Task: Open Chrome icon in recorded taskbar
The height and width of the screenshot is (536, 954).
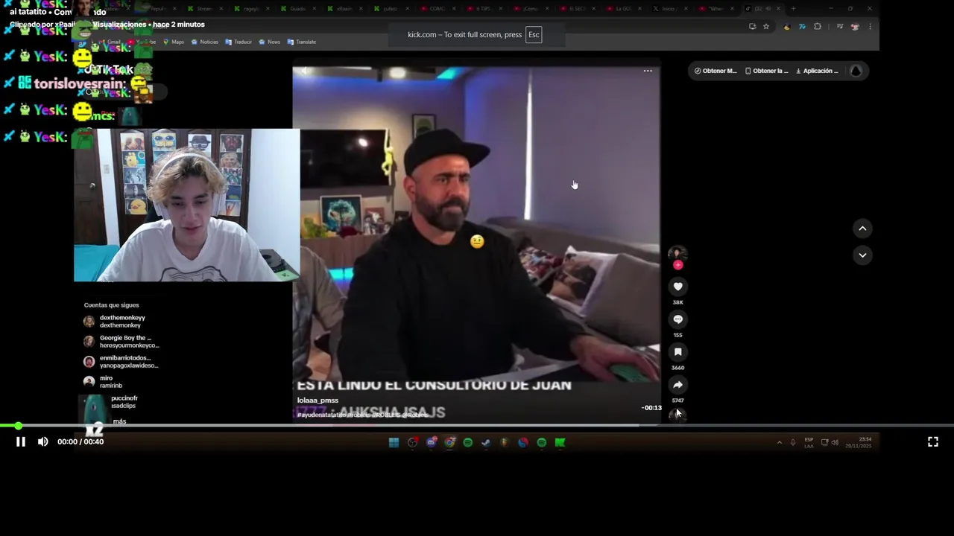Action: [x=449, y=442]
